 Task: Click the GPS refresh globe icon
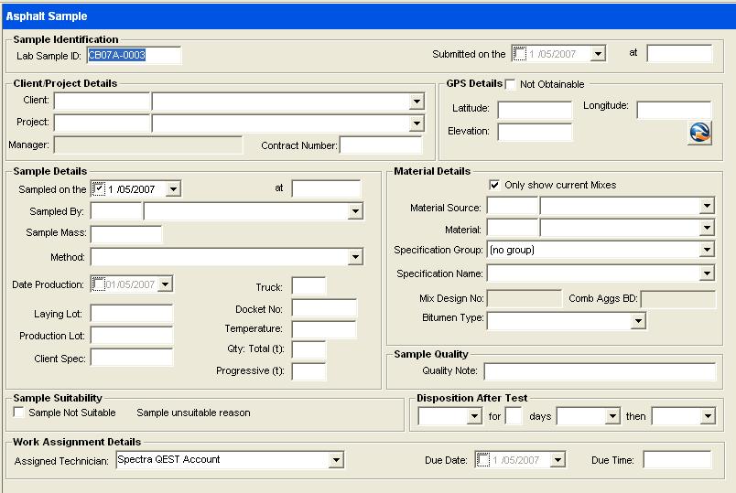700,133
